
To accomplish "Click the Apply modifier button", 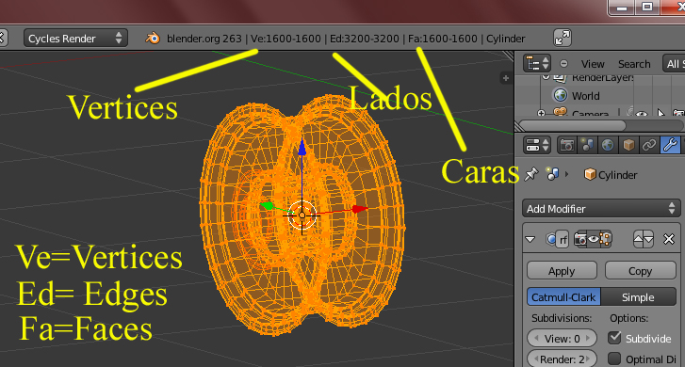I will pos(562,271).
